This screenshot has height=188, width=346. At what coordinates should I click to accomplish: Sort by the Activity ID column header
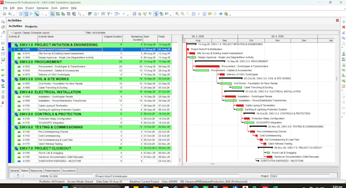[23, 39]
